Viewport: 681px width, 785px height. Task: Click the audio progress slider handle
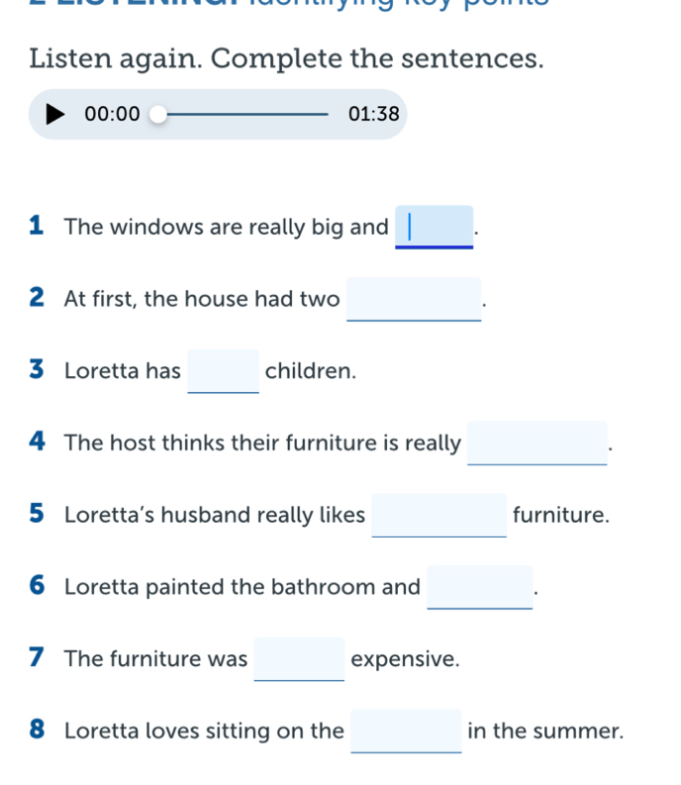[x=158, y=114]
